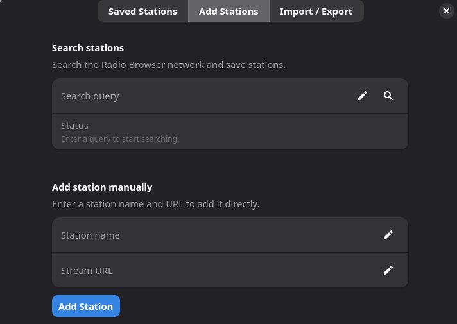This screenshot has width=457, height=324.
Task: Click the 'Enter a station name and URL' description
Action: [x=155, y=204]
